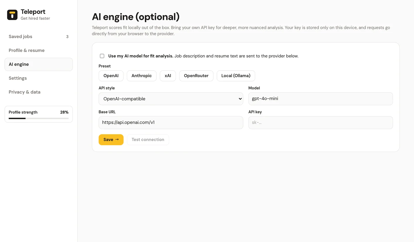
Task: Focus the Model input field
Action: (321, 99)
